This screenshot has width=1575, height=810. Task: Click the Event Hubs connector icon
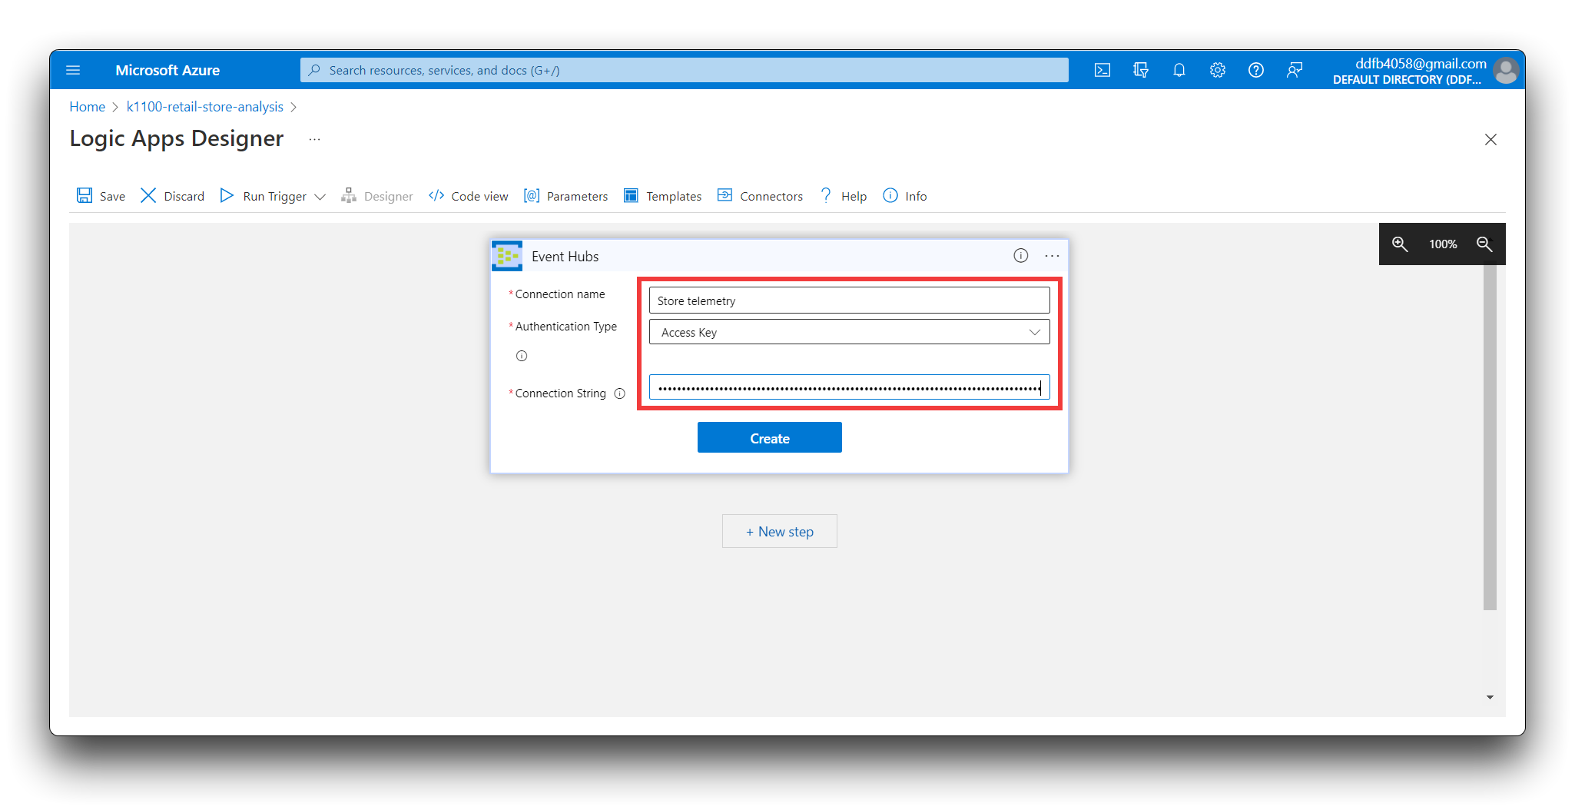point(507,256)
